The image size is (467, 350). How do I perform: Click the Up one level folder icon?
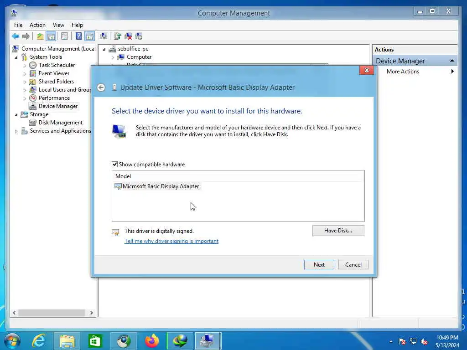point(40,36)
